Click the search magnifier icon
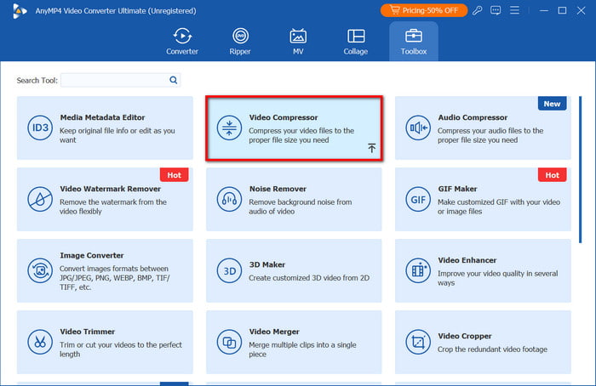Viewport: 596px width, 386px height. tap(174, 80)
